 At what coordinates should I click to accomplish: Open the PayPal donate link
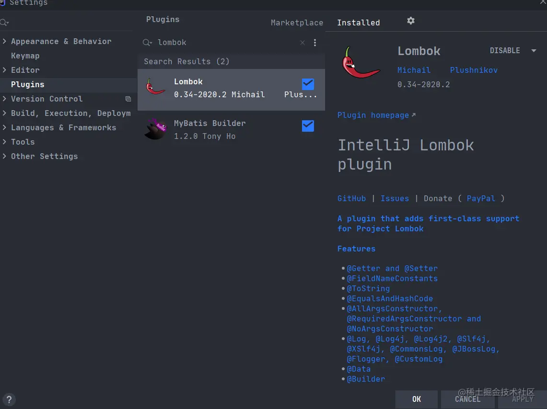[481, 199]
